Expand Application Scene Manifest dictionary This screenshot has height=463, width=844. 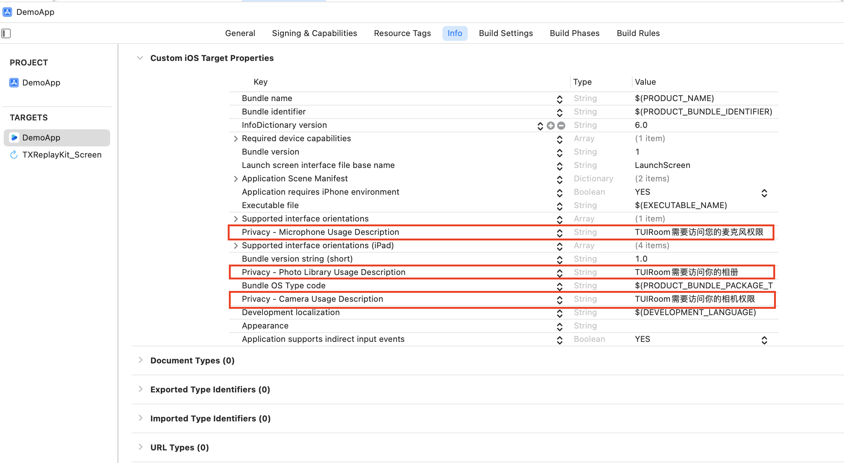click(x=236, y=179)
